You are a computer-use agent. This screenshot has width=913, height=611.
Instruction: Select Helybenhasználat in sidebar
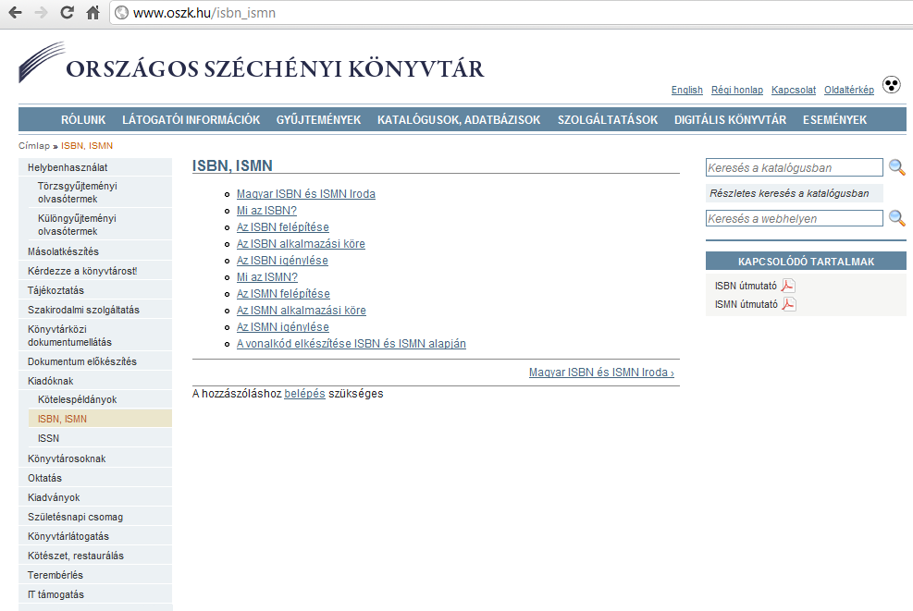(95, 167)
